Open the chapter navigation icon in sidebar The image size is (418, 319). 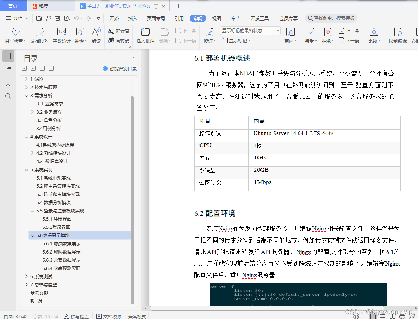click(x=8, y=70)
